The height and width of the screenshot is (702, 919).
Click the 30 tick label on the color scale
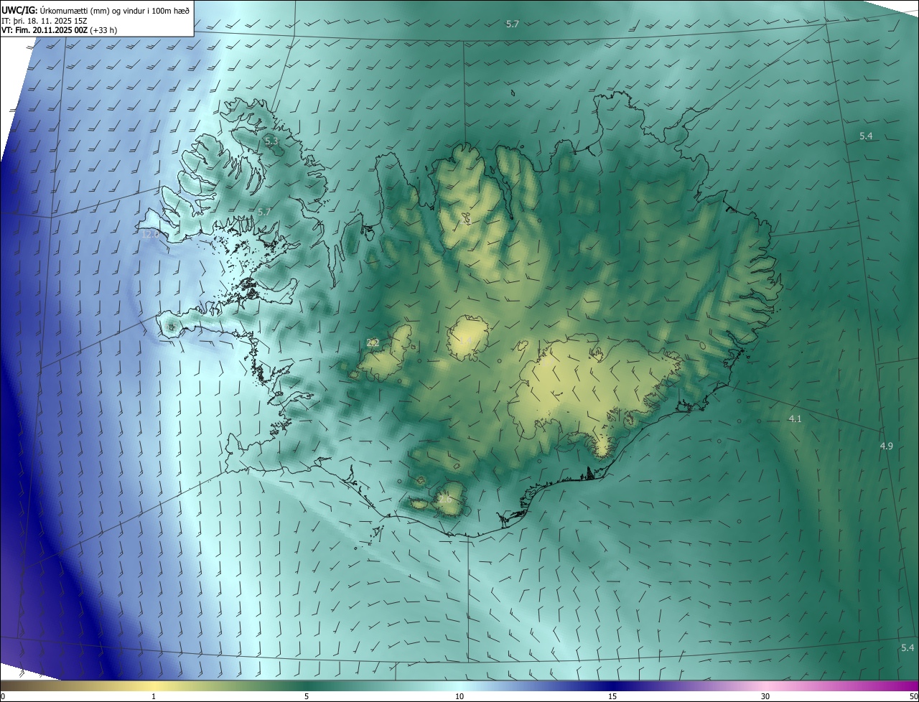(765, 696)
